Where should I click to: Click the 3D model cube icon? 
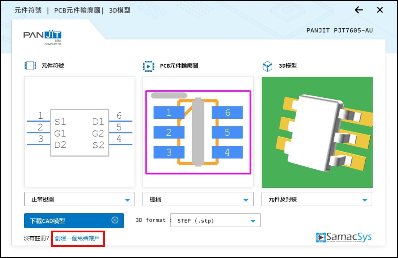pos(267,66)
